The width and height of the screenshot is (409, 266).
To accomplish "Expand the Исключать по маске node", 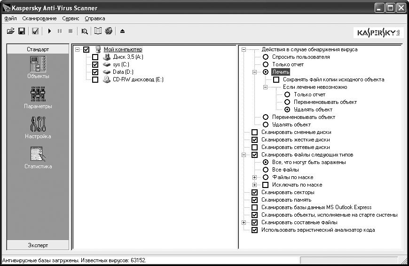I will coord(255,185).
